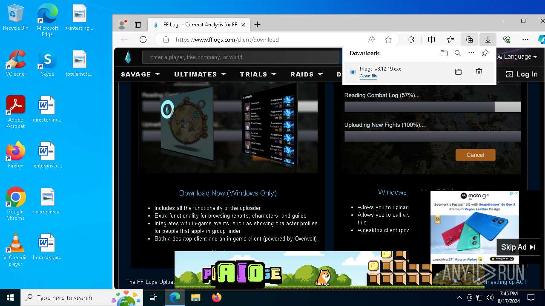
Task: Select the totalamate image file icon
Action: [x=79, y=63]
